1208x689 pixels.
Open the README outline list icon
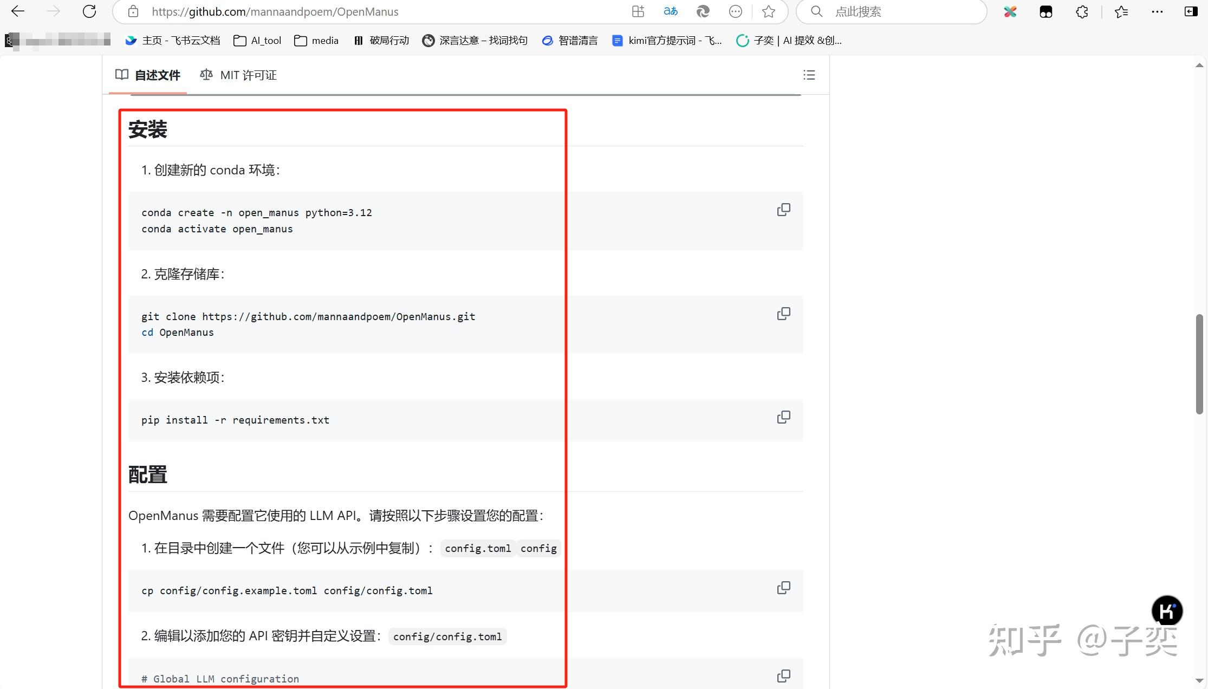pos(809,75)
